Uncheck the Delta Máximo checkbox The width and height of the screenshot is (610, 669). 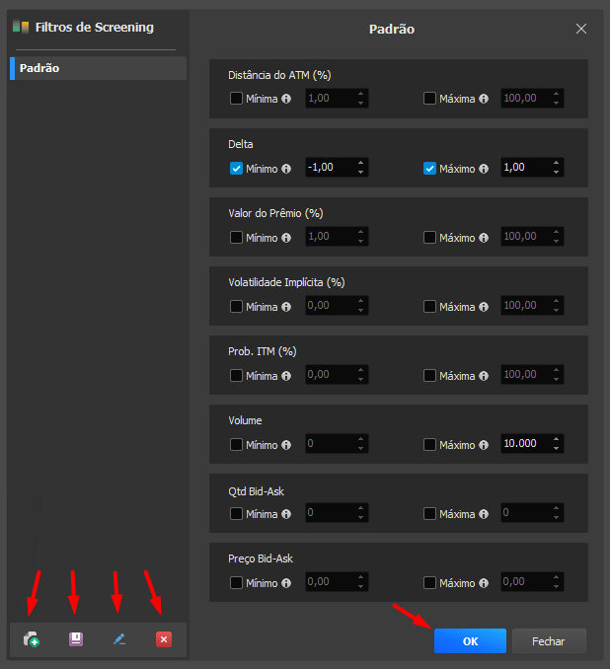(429, 168)
